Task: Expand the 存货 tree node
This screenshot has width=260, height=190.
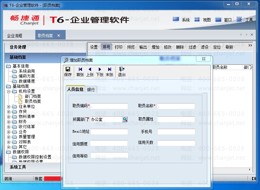Action: point(9,112)
